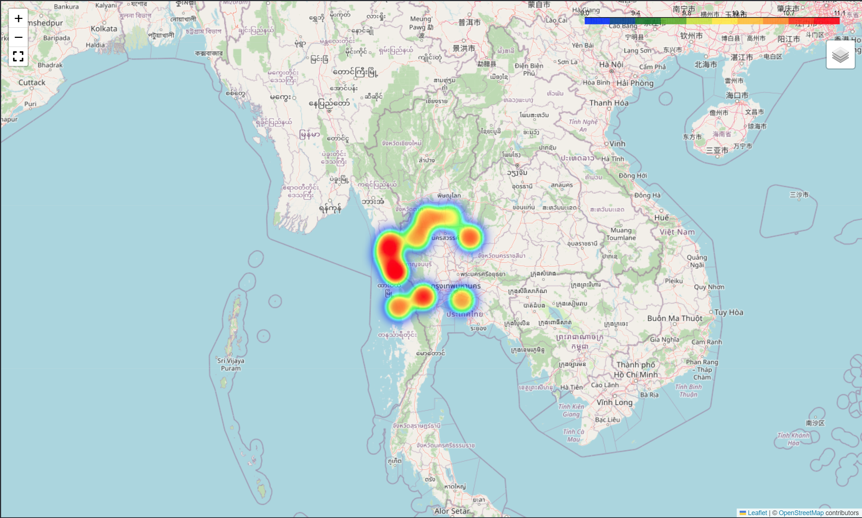Click the Alor Setar label

click(x=452, y=511)
